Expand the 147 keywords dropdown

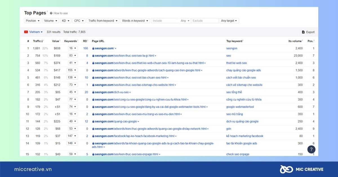tap(72, 136)
